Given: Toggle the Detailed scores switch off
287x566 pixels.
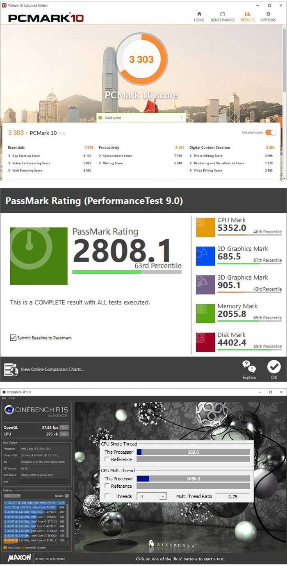Looking at the screenshot, I should (x=271, y=132).
